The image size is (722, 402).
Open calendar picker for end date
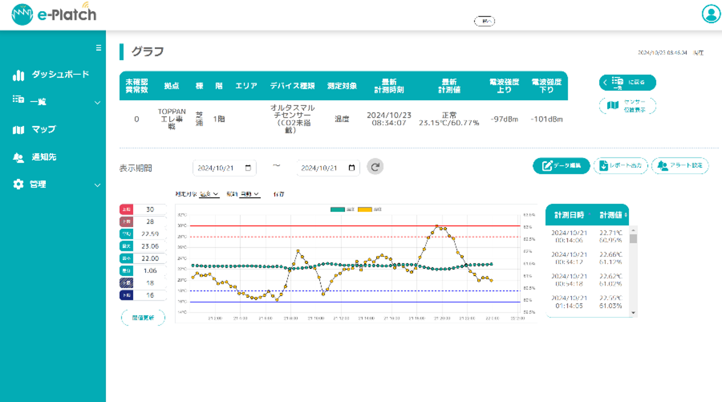tap(352, 168)
